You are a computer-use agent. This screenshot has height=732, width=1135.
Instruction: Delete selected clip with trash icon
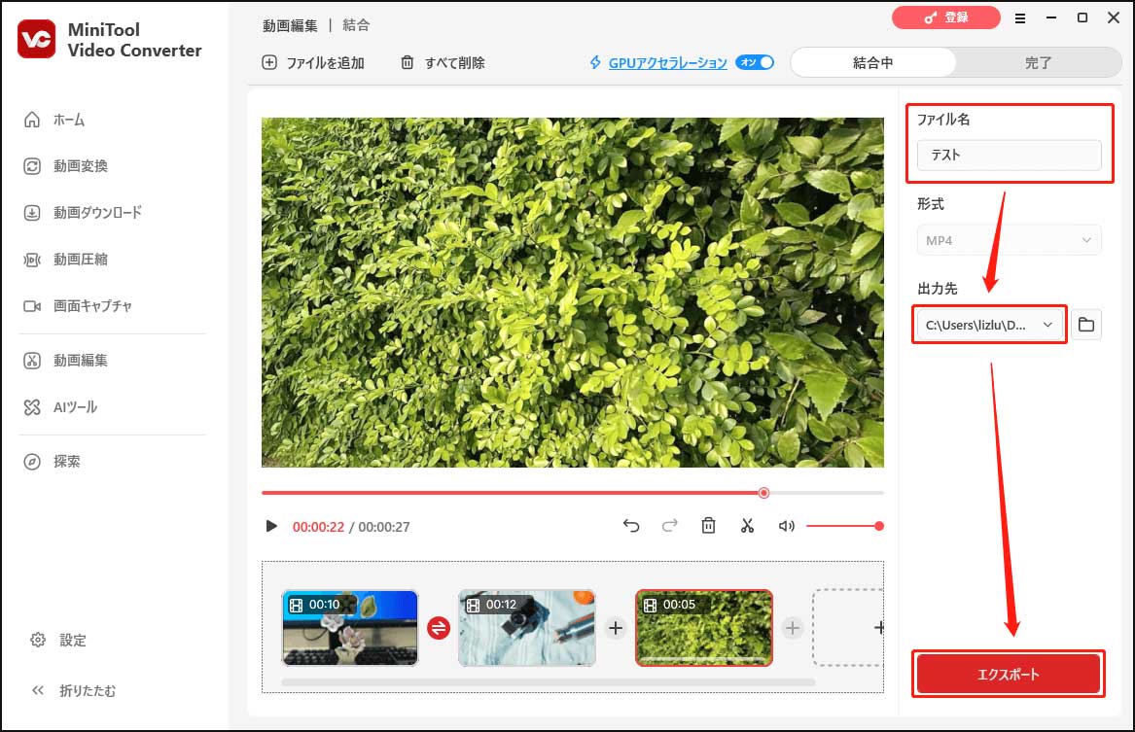click(x=709, y=526)
